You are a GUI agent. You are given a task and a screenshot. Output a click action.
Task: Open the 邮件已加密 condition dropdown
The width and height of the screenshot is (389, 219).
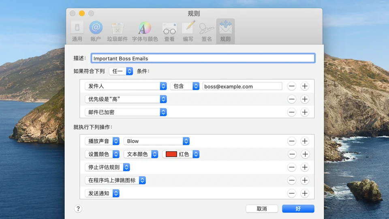pos(126,112)
